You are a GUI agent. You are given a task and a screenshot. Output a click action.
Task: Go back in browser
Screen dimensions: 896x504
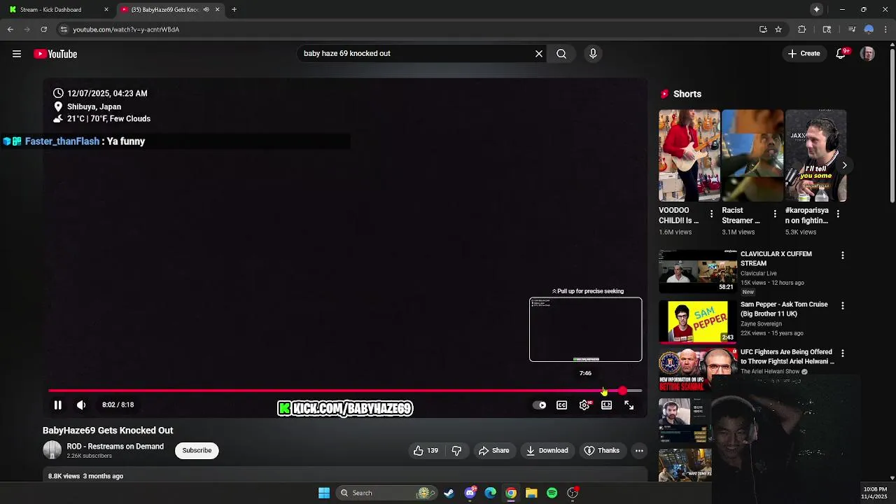point(10,29)
